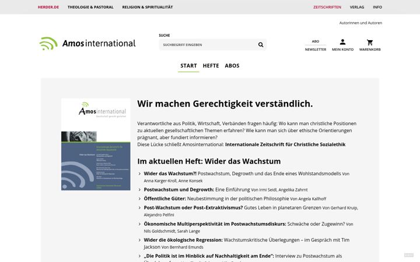The image size is (420, 262).
Task: Click chevron beside Postwachstum und Degrowth article
Action: tap(139, 190)
